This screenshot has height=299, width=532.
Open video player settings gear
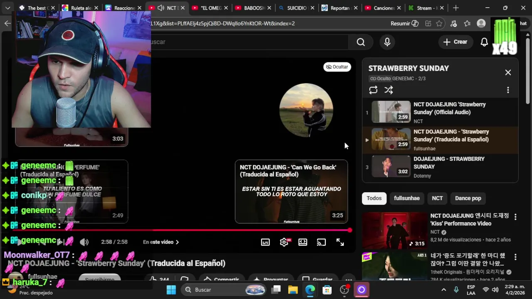tap(284, 242)
